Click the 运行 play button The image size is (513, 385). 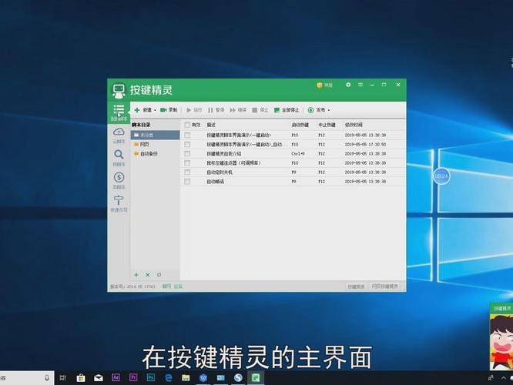(194, 110)
